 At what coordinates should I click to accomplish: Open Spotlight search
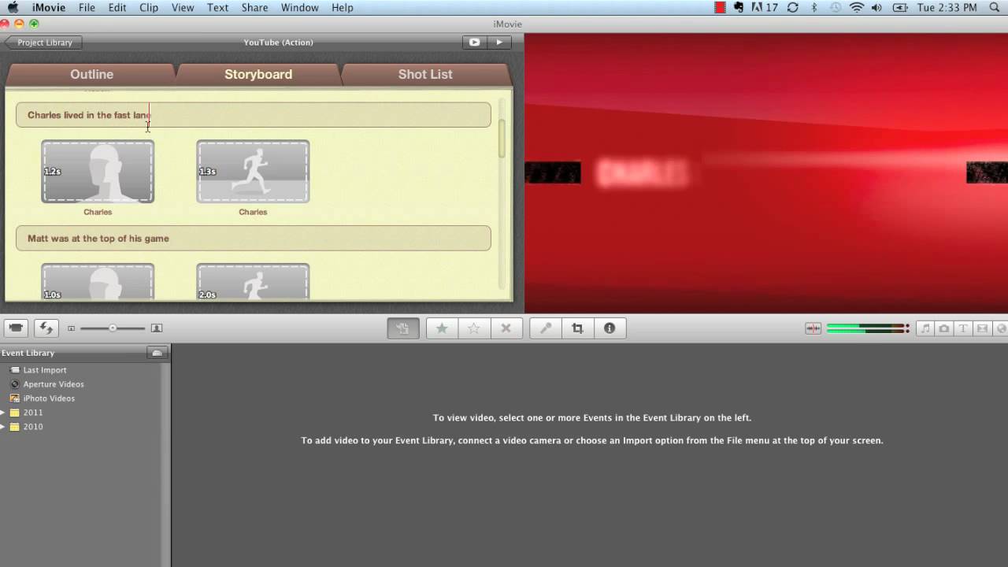[993, 8]
